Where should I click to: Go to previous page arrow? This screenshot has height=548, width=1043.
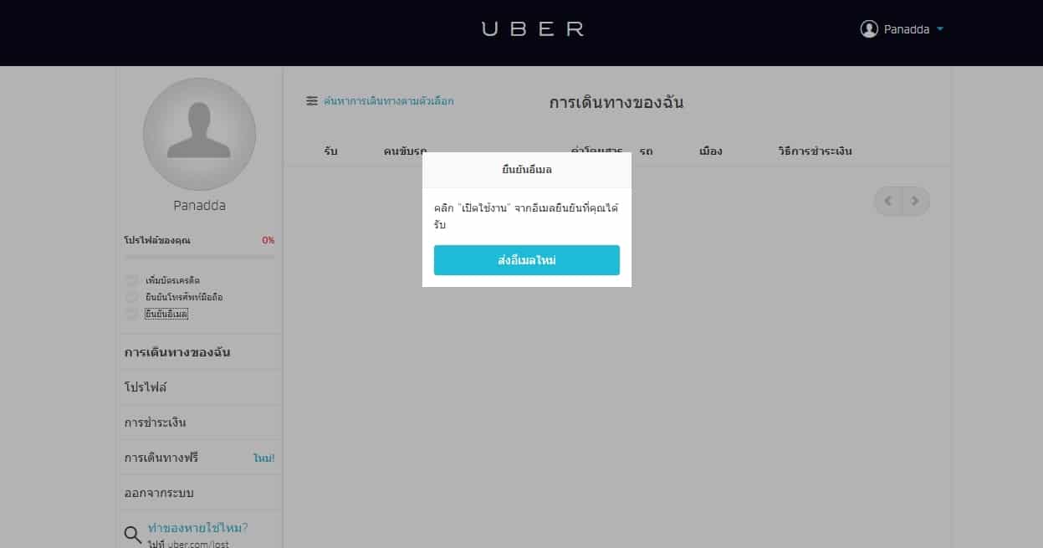[x=888, y=201]
